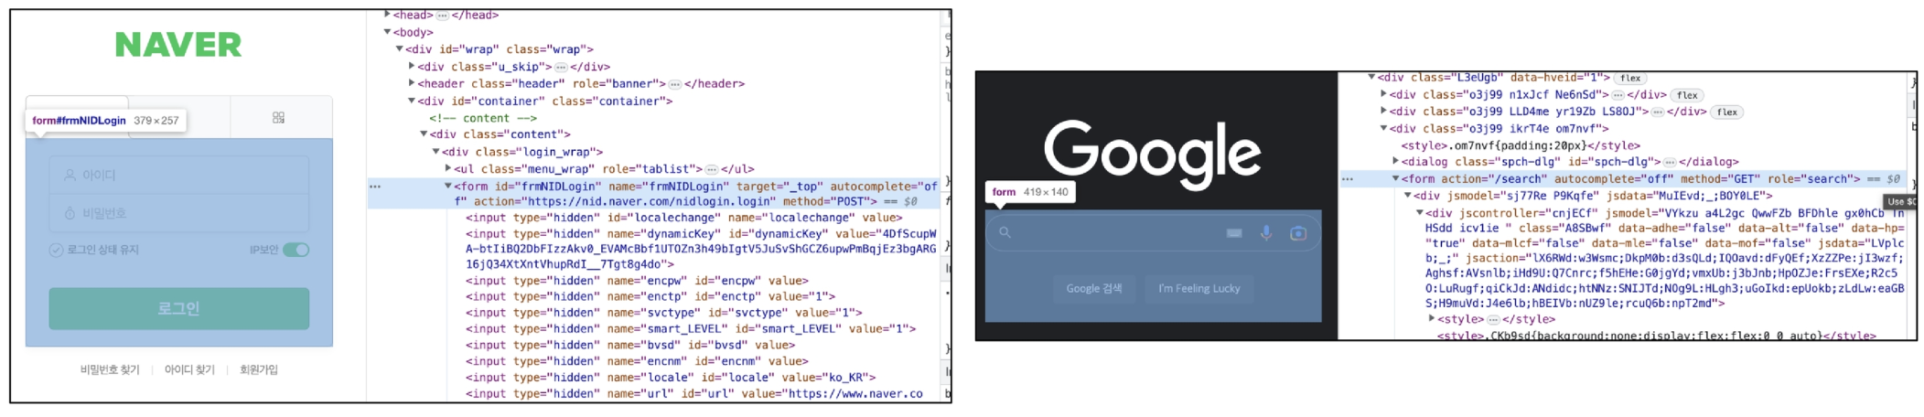Open the on-screen keyboard icon in Google search
This screenshot has height=417, width=1924.
tap(1234, 233)
